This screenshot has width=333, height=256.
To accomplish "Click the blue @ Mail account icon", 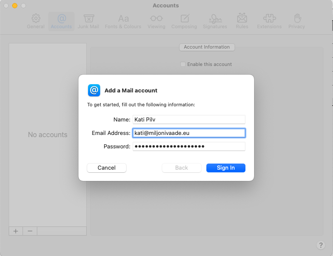I will 94,90.
